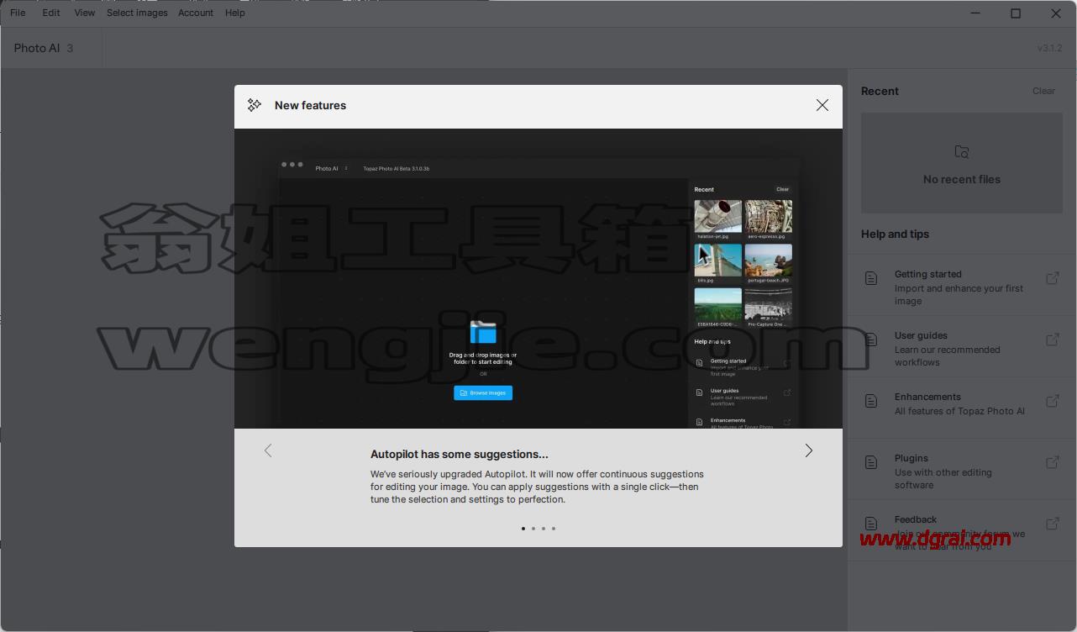Click the Autopilot has some suggestions heading
1077x632 pixels.
coord(460,454)
